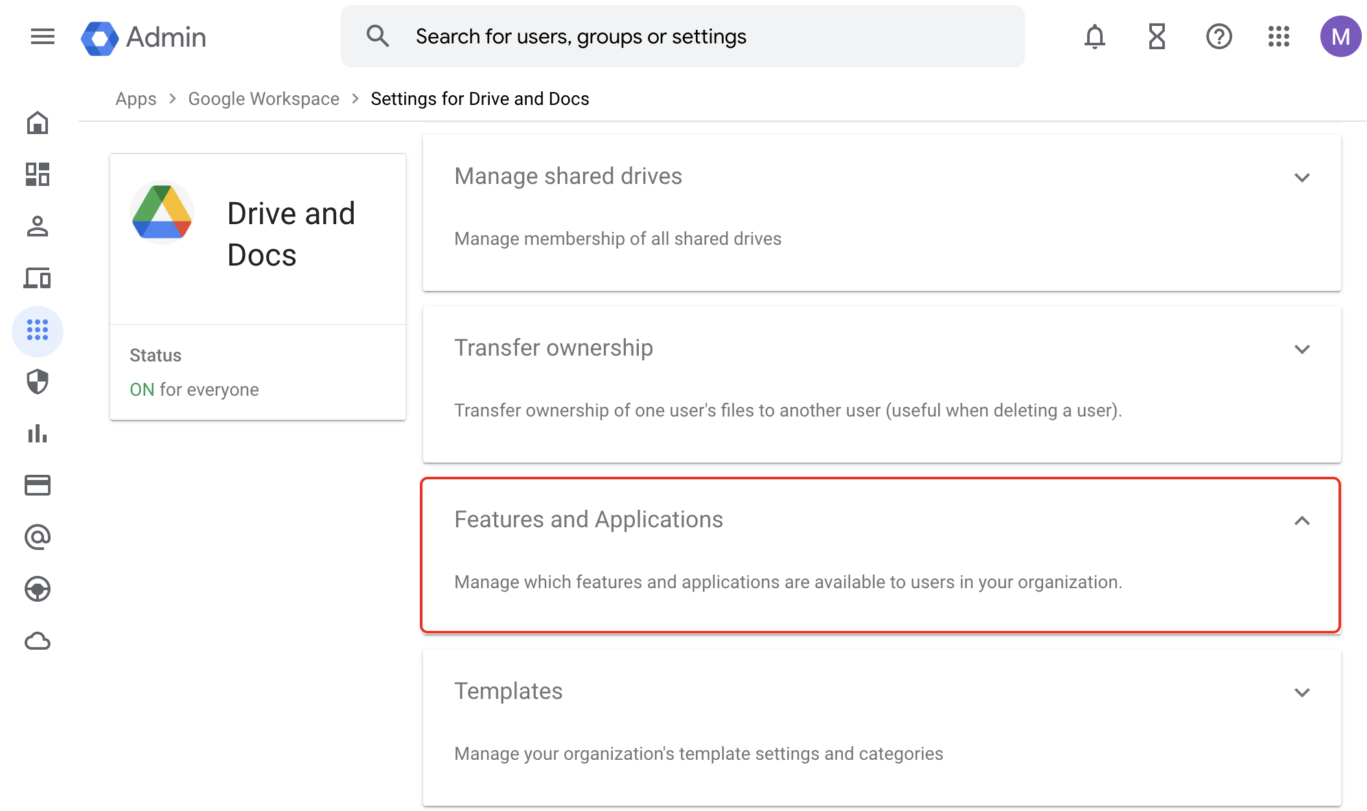1367x811 pixels.
Task: Go to Google Workspace breadcrumb link
Action: [x=264, y=98]
